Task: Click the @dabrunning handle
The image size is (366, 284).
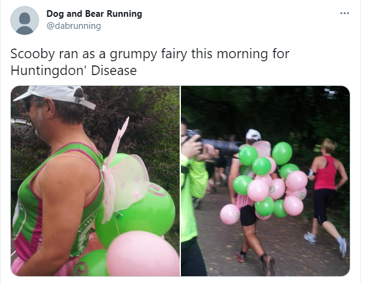Action: [x=73, y=26]
